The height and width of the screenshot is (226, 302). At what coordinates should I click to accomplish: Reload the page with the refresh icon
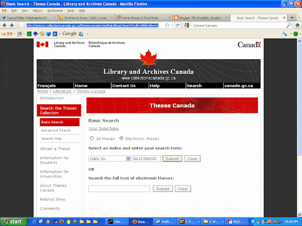(178, 25)
